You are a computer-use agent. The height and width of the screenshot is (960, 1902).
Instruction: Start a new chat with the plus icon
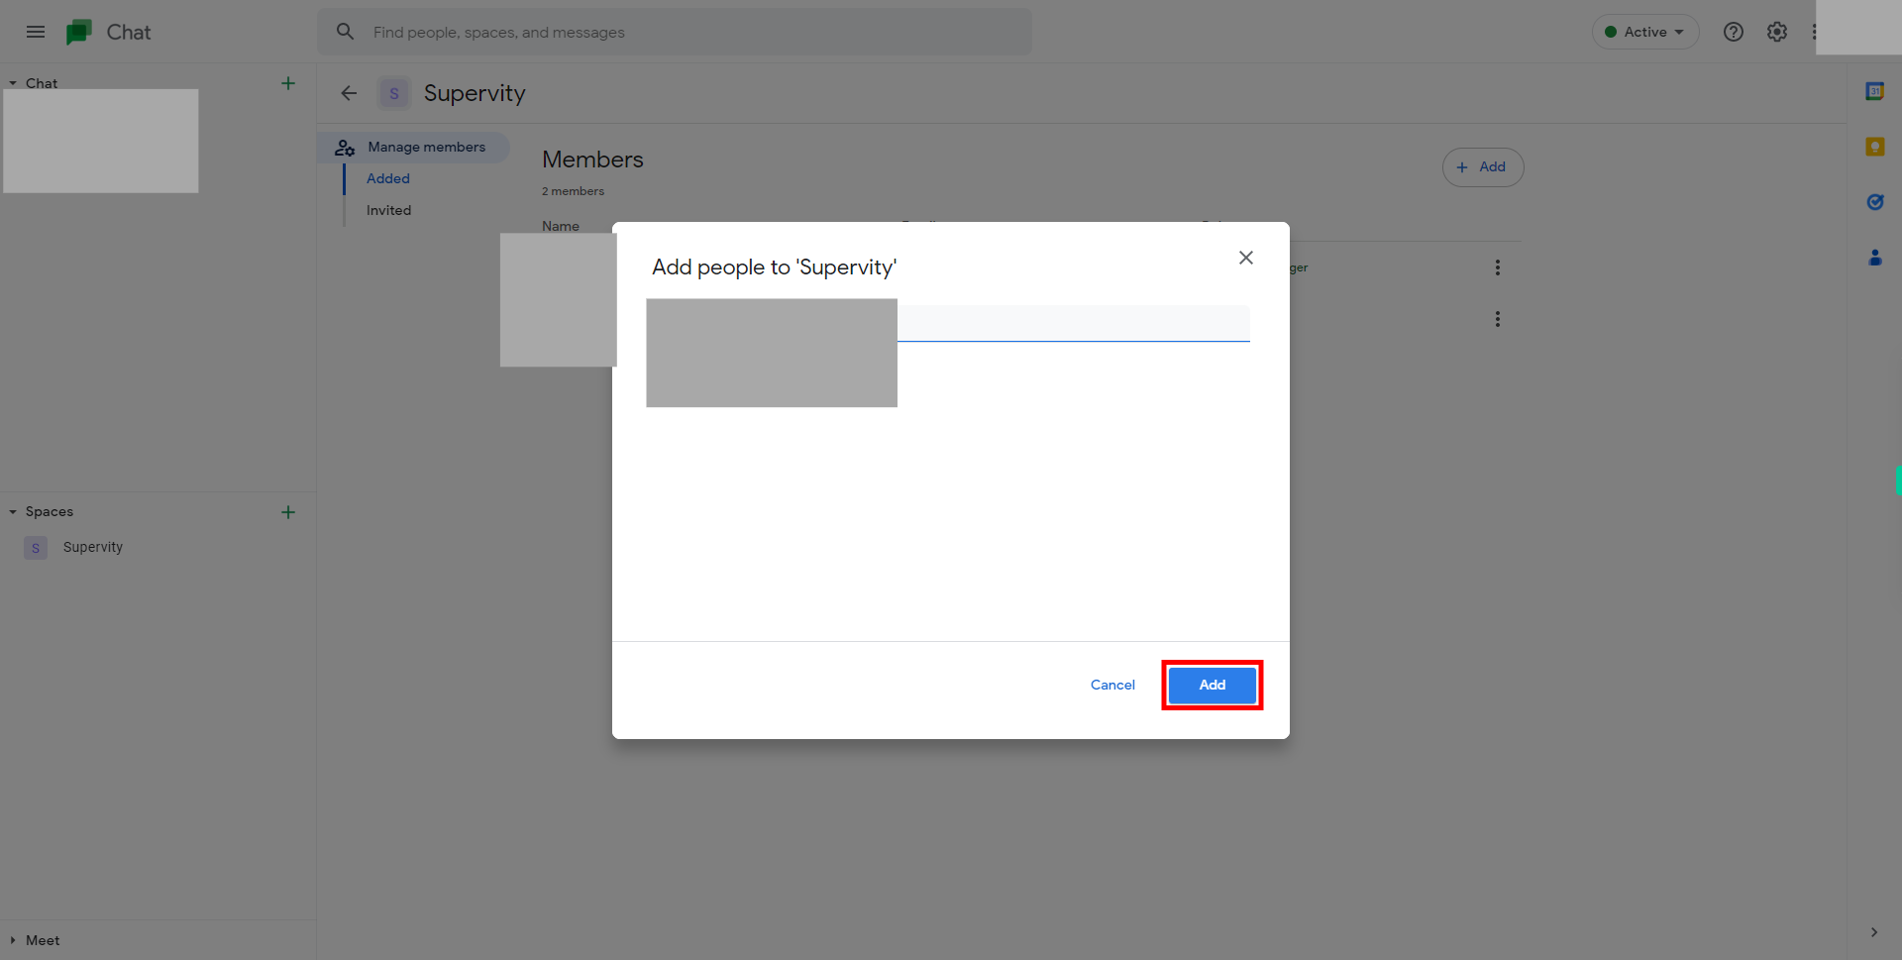[x=288, y=83]
